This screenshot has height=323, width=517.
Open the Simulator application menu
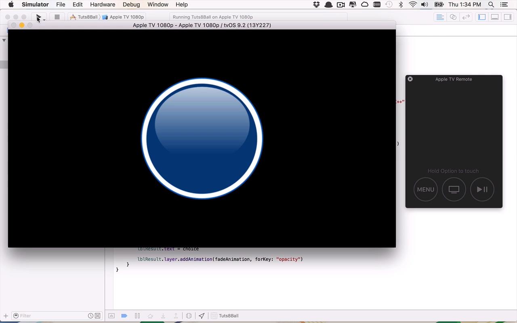pyautogui.click(x=35, y=4)
